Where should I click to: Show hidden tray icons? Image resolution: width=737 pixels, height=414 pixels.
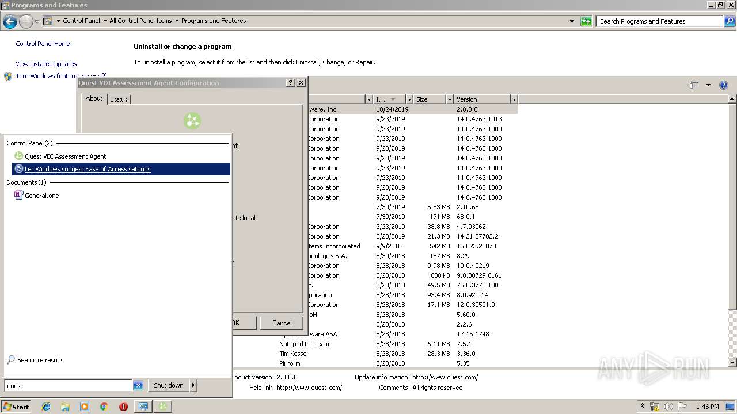pyautogui.click(x=642, y=406)
